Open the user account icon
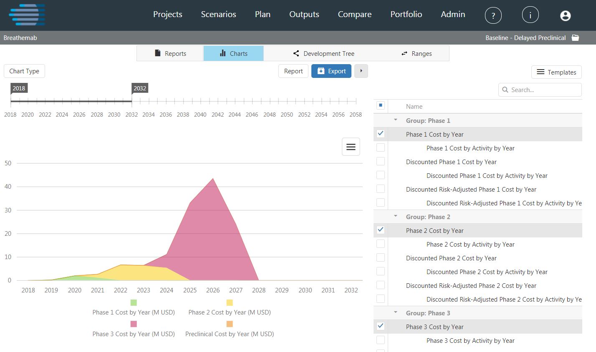 tap(565, 16)
